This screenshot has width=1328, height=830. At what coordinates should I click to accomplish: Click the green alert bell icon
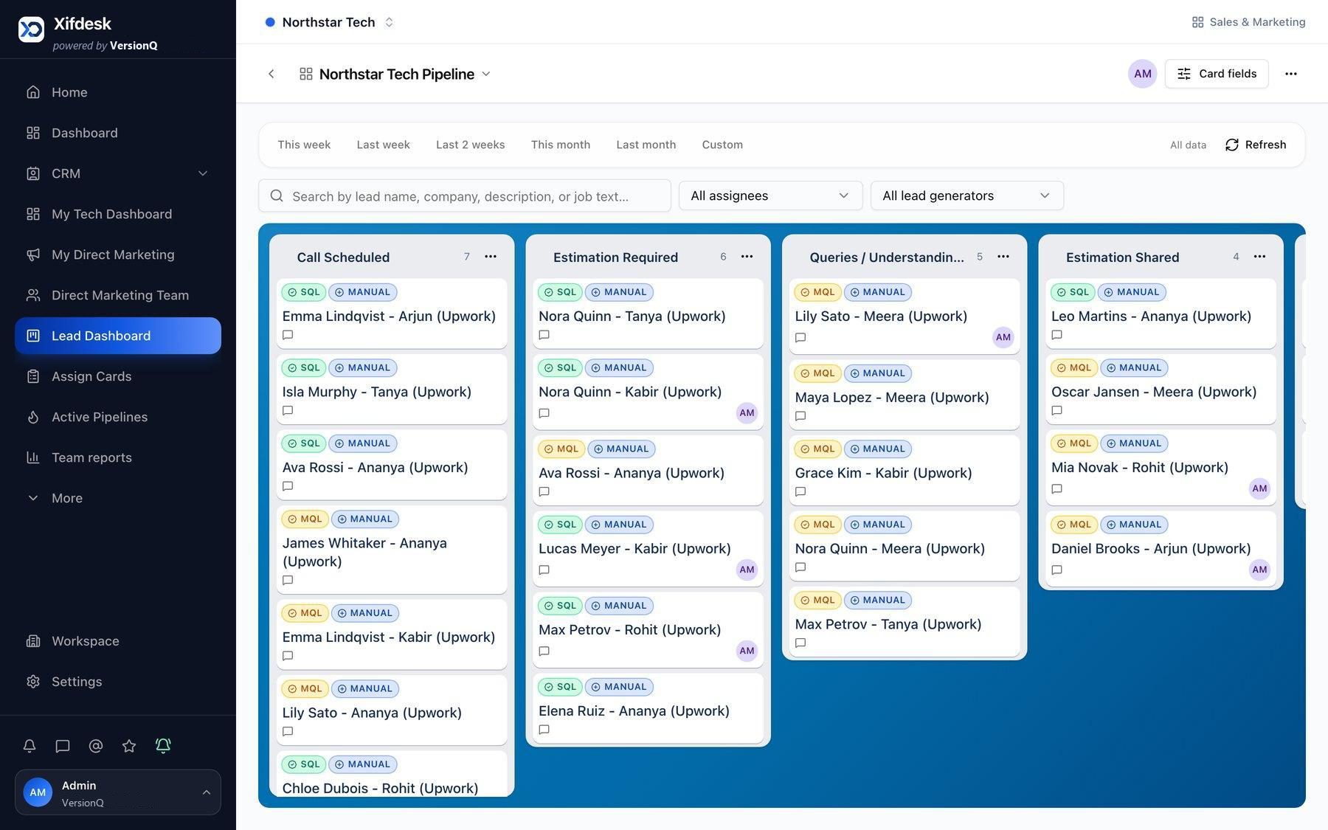pyautogui.click(x=163, y=745)
